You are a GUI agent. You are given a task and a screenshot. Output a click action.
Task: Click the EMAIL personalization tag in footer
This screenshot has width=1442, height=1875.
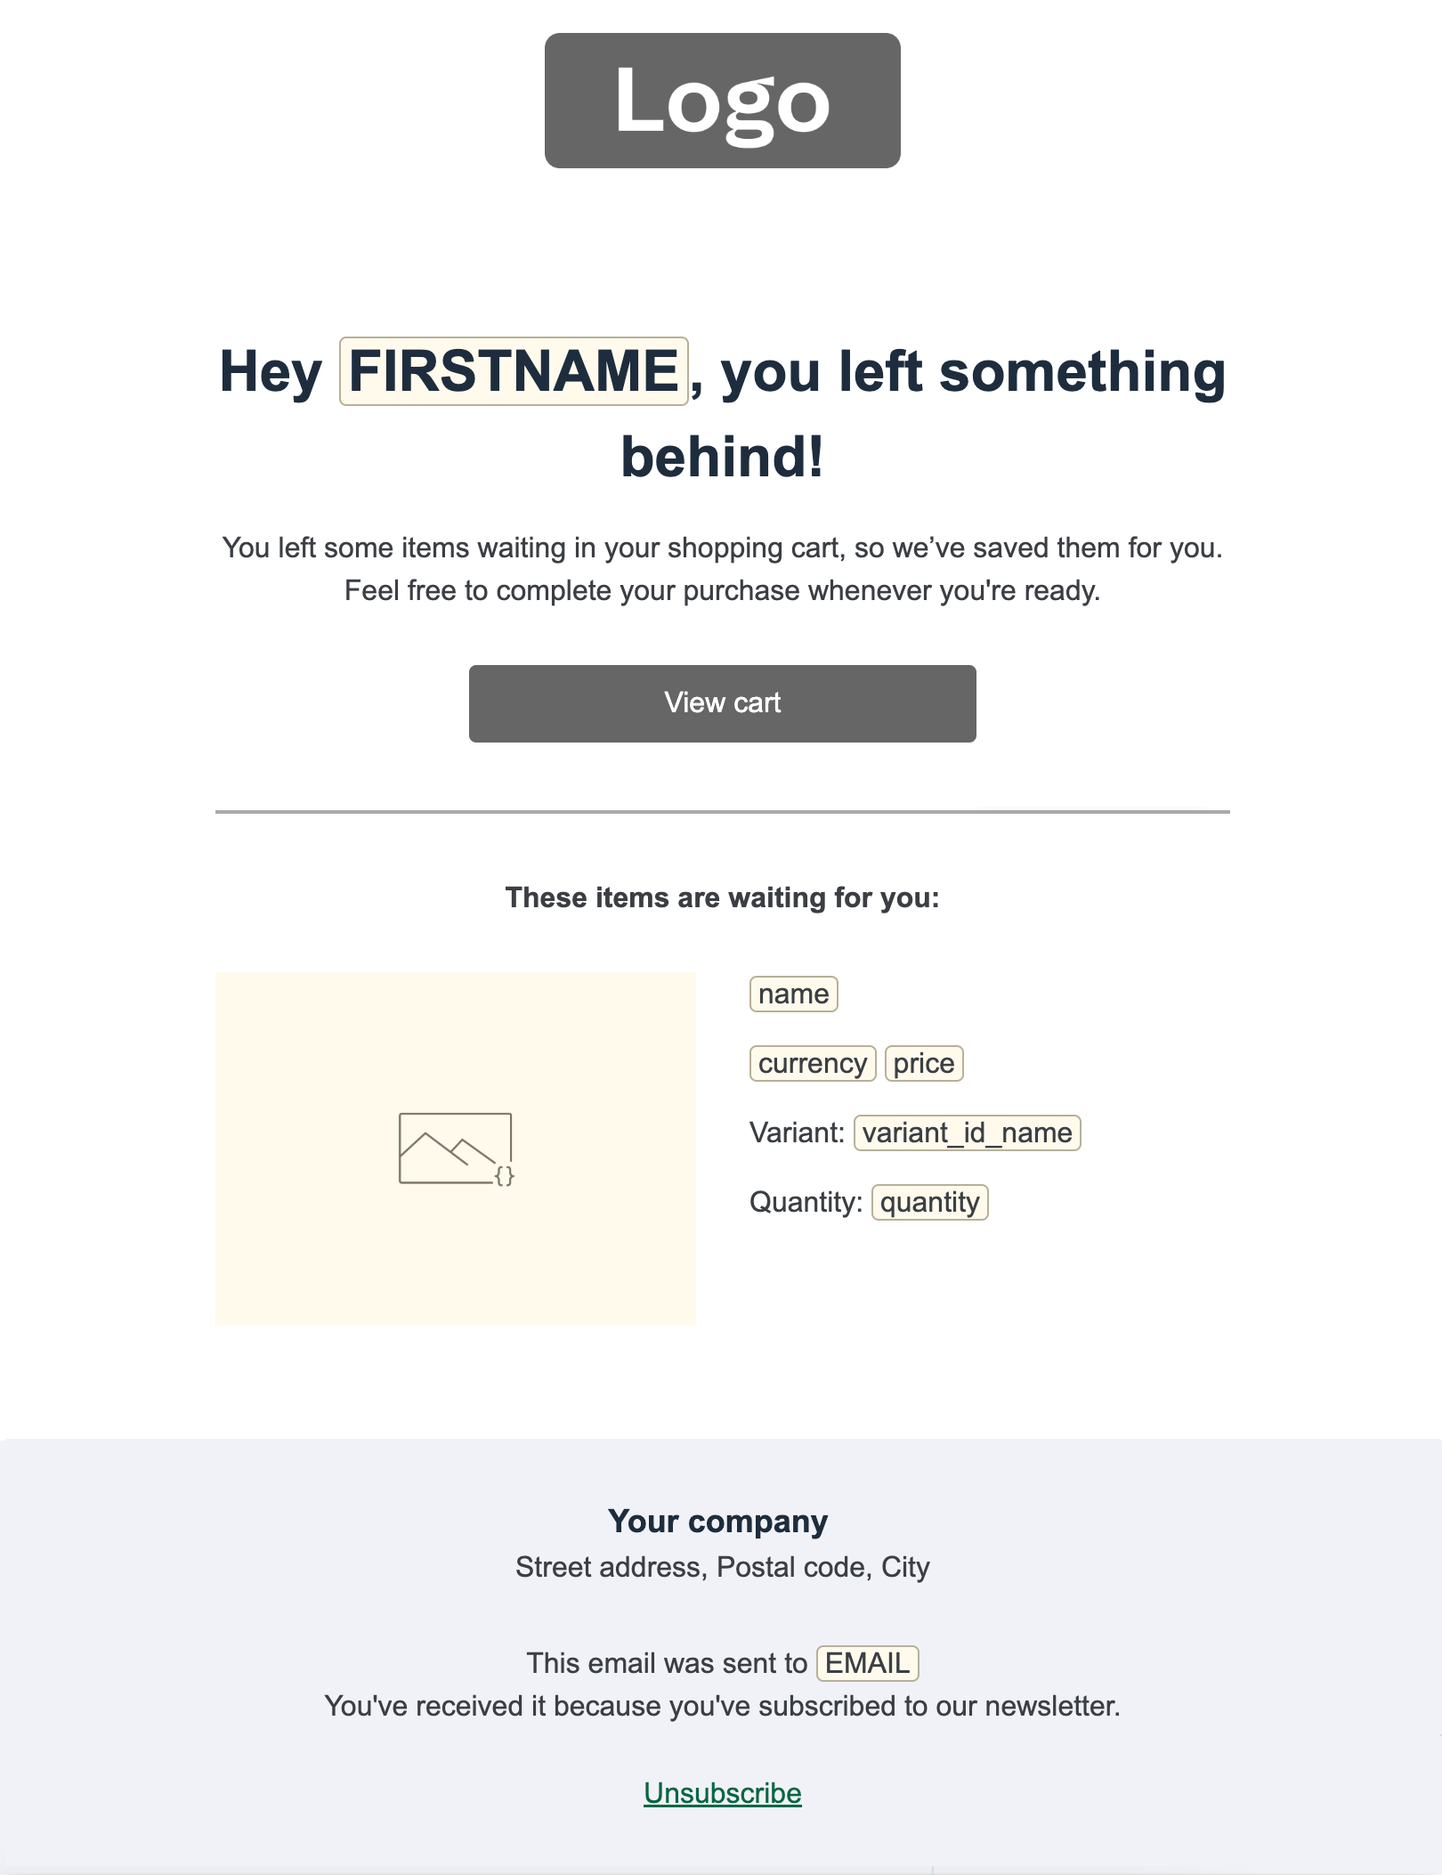pyautogui.click(x=867, y=1663)
